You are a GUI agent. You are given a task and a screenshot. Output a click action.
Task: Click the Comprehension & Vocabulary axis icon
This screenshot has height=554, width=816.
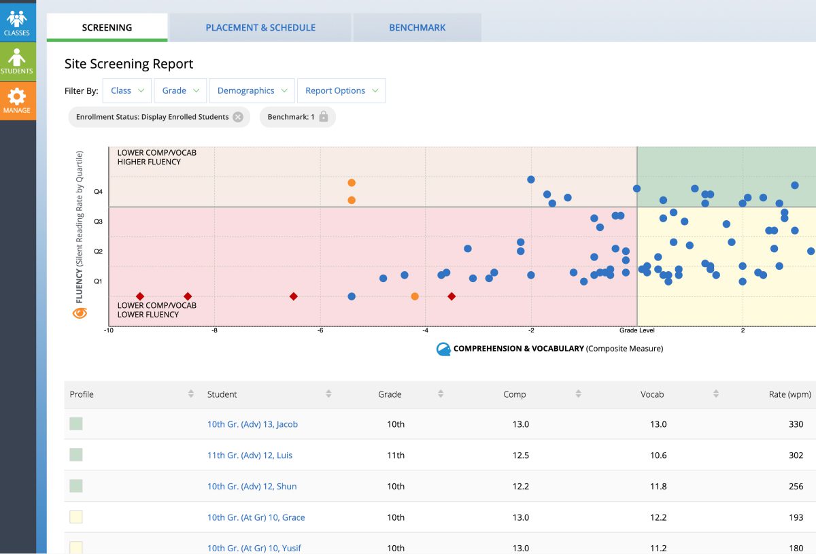(443, 349)
